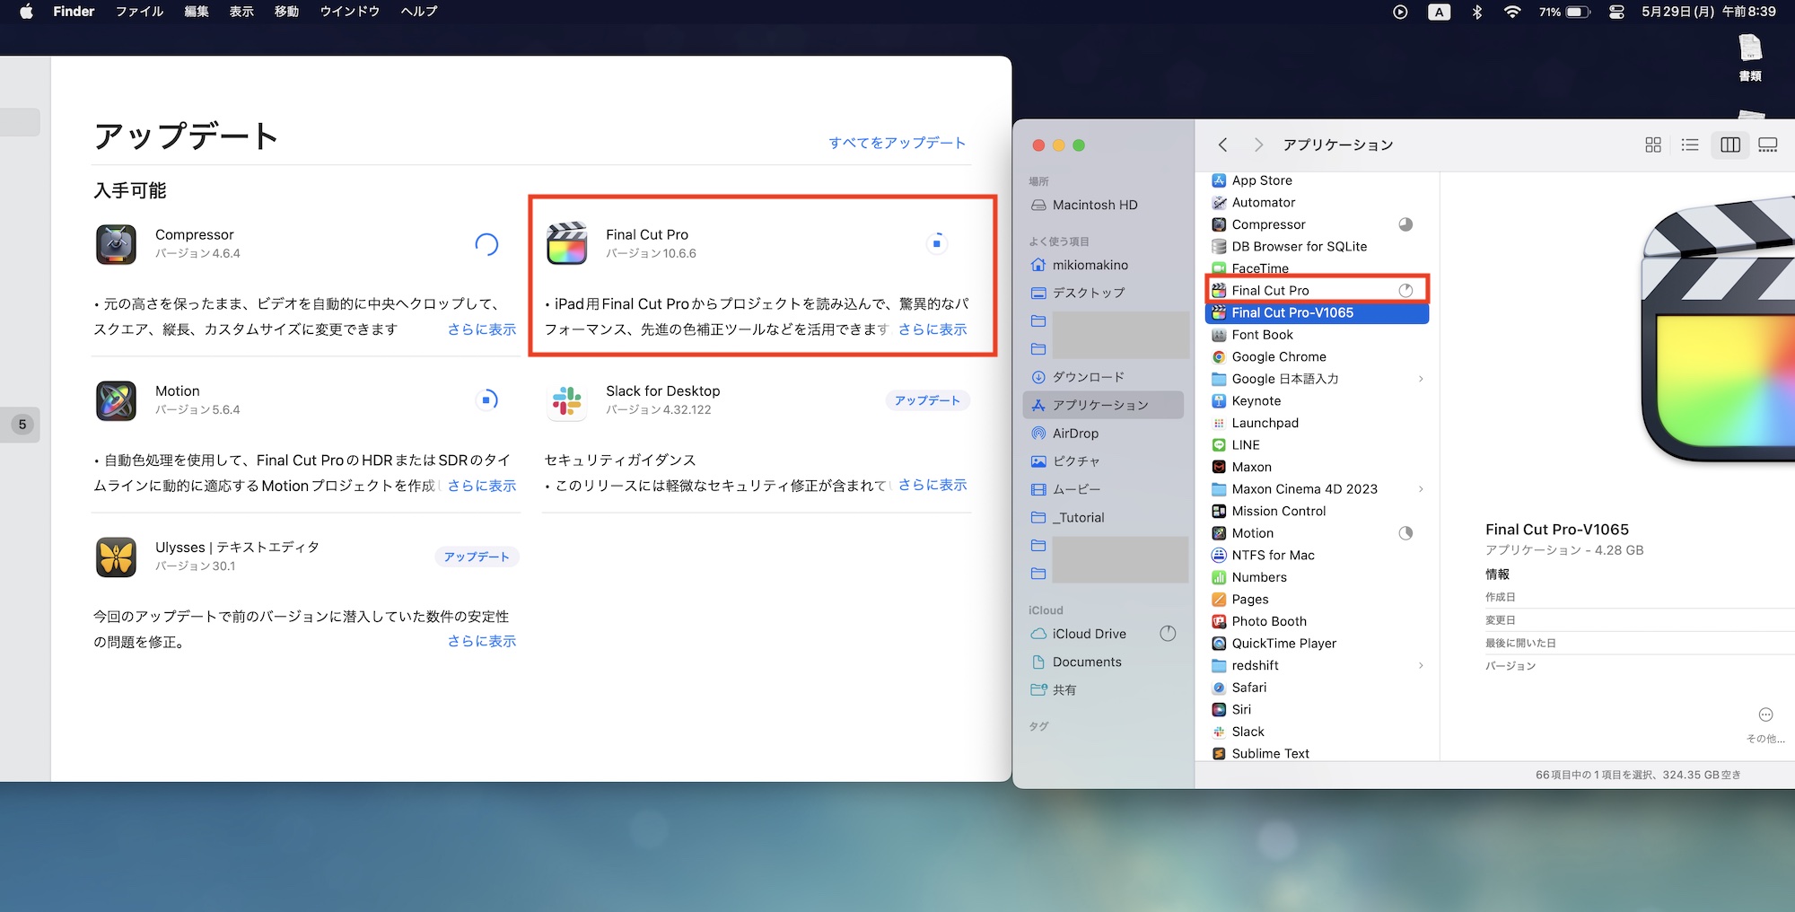Select Automator in the applications list
1795x912 pixels.
(1317, 203)
